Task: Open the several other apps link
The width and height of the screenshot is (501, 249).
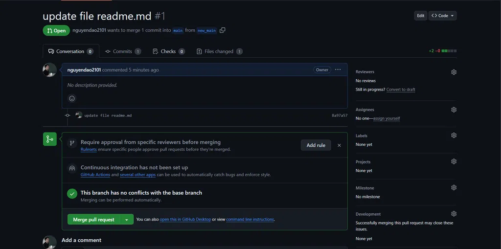Action: [137, 175]
